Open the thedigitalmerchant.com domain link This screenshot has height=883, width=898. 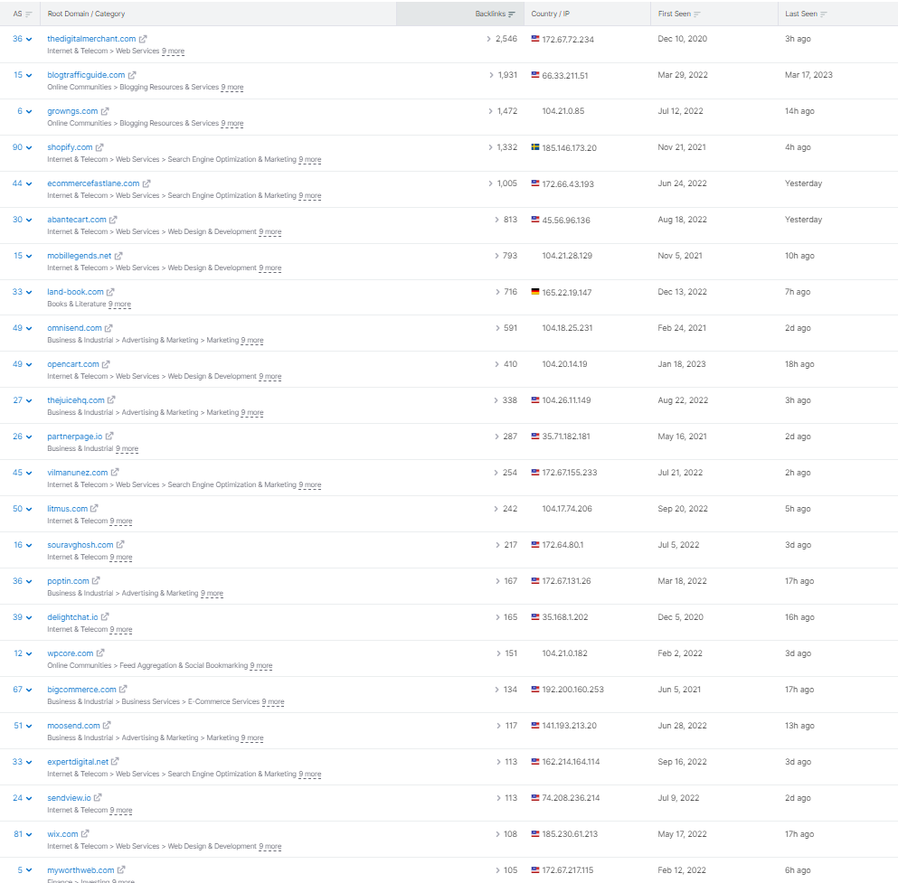[91, 39]
